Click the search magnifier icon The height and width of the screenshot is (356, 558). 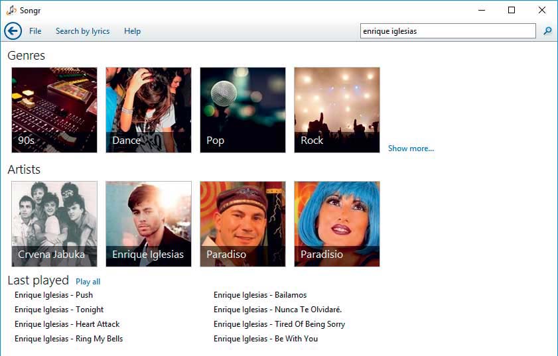coord(547,31)
